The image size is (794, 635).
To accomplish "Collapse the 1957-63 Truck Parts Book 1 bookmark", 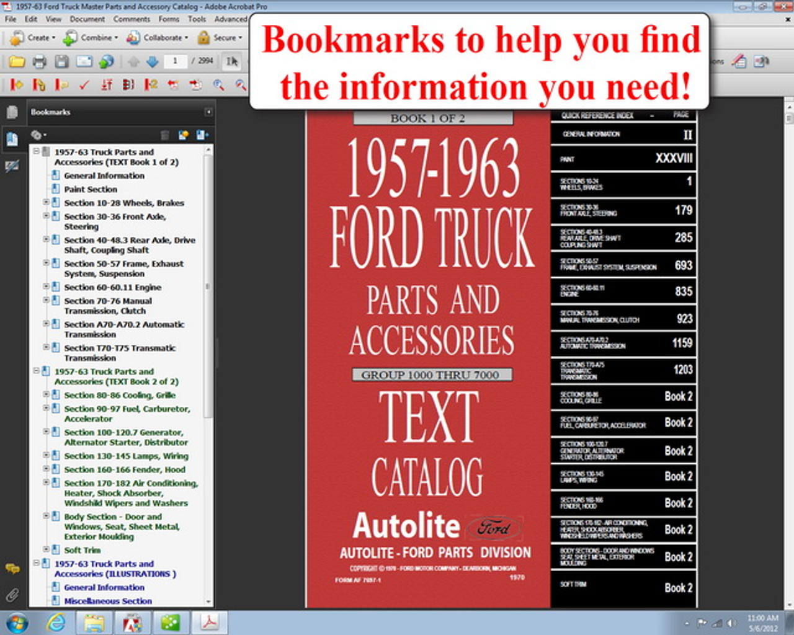I will click(x=36, y=149).
